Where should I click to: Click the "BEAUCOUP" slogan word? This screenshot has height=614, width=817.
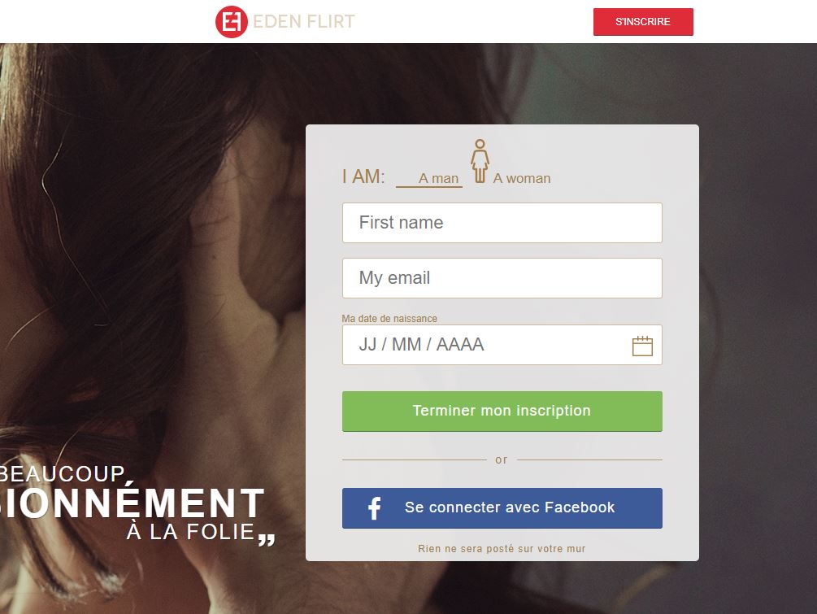[x=63, y=474]
